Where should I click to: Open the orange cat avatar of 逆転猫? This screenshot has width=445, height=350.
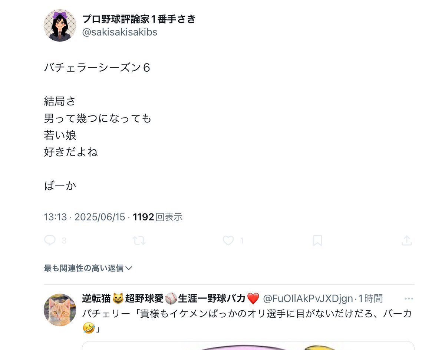click(x=60, y=310)
